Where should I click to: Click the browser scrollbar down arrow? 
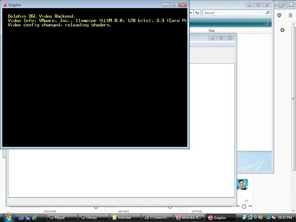point(293,211)
